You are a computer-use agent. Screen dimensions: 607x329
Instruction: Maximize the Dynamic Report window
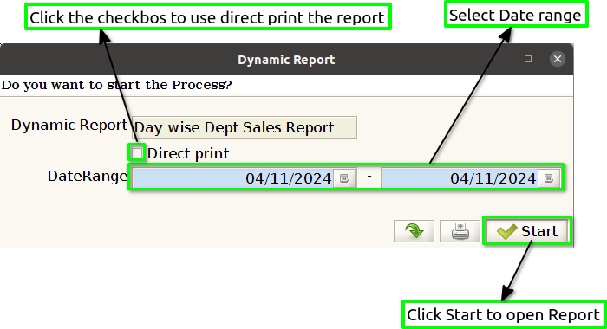pos(527,59)
